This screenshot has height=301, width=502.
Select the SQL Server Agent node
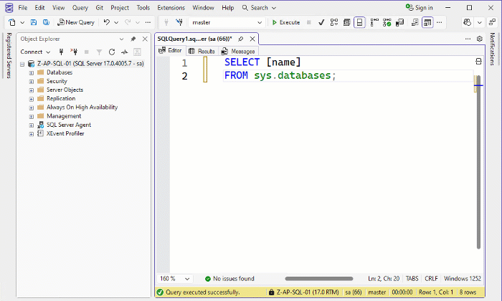tap(68, 125)
